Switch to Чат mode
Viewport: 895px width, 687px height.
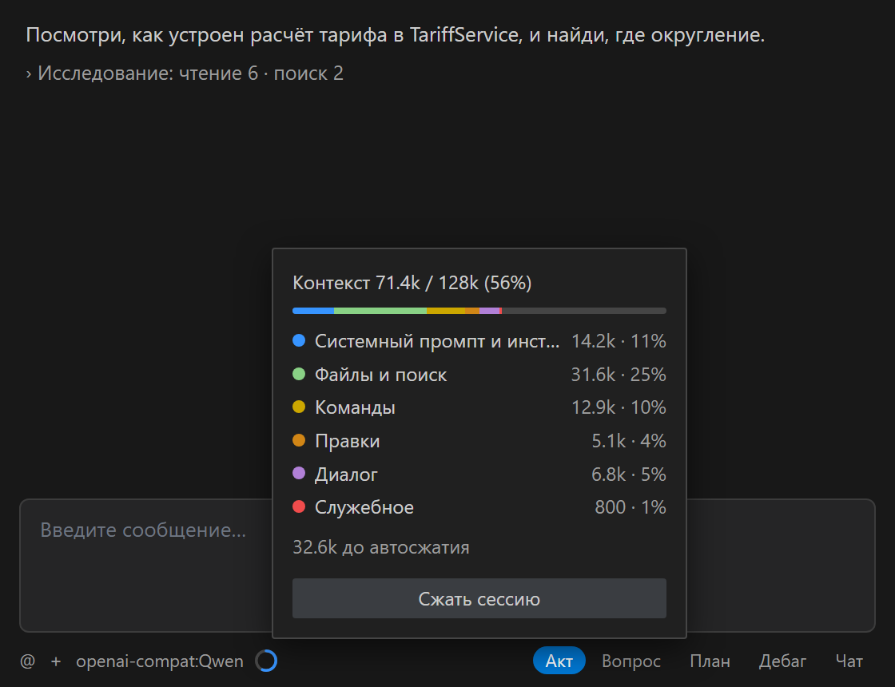(849, 661)
